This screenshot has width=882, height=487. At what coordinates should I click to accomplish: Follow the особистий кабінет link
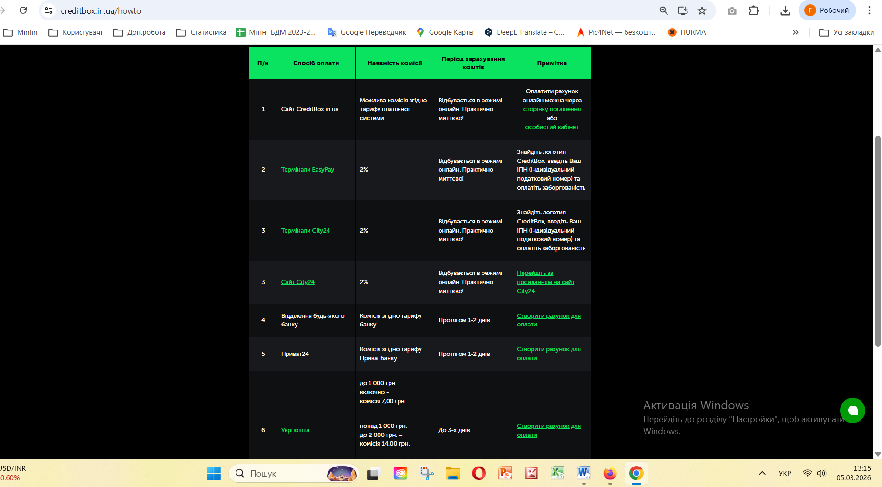point(552,127)
